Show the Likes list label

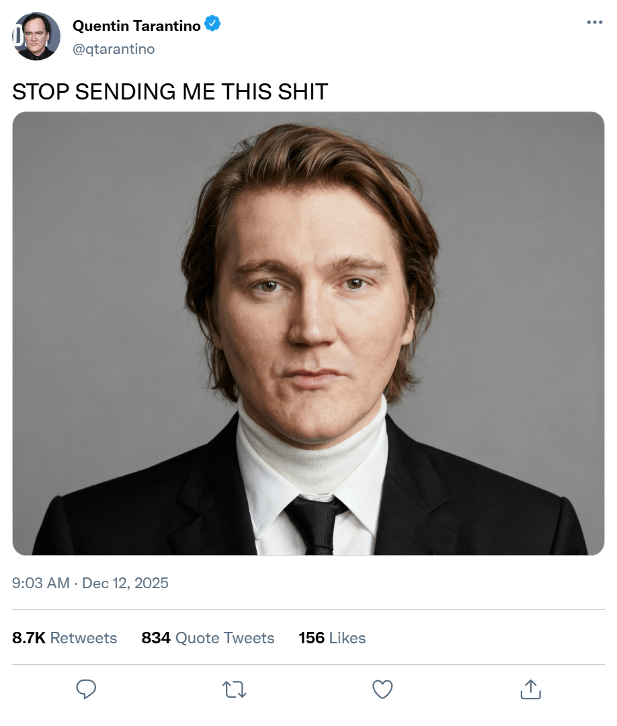click(347, 638)
